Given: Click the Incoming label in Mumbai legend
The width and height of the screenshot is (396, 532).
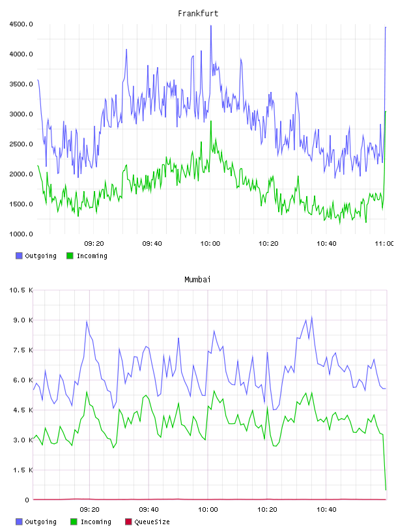Looking at the screenshot, I should [96, 522].
